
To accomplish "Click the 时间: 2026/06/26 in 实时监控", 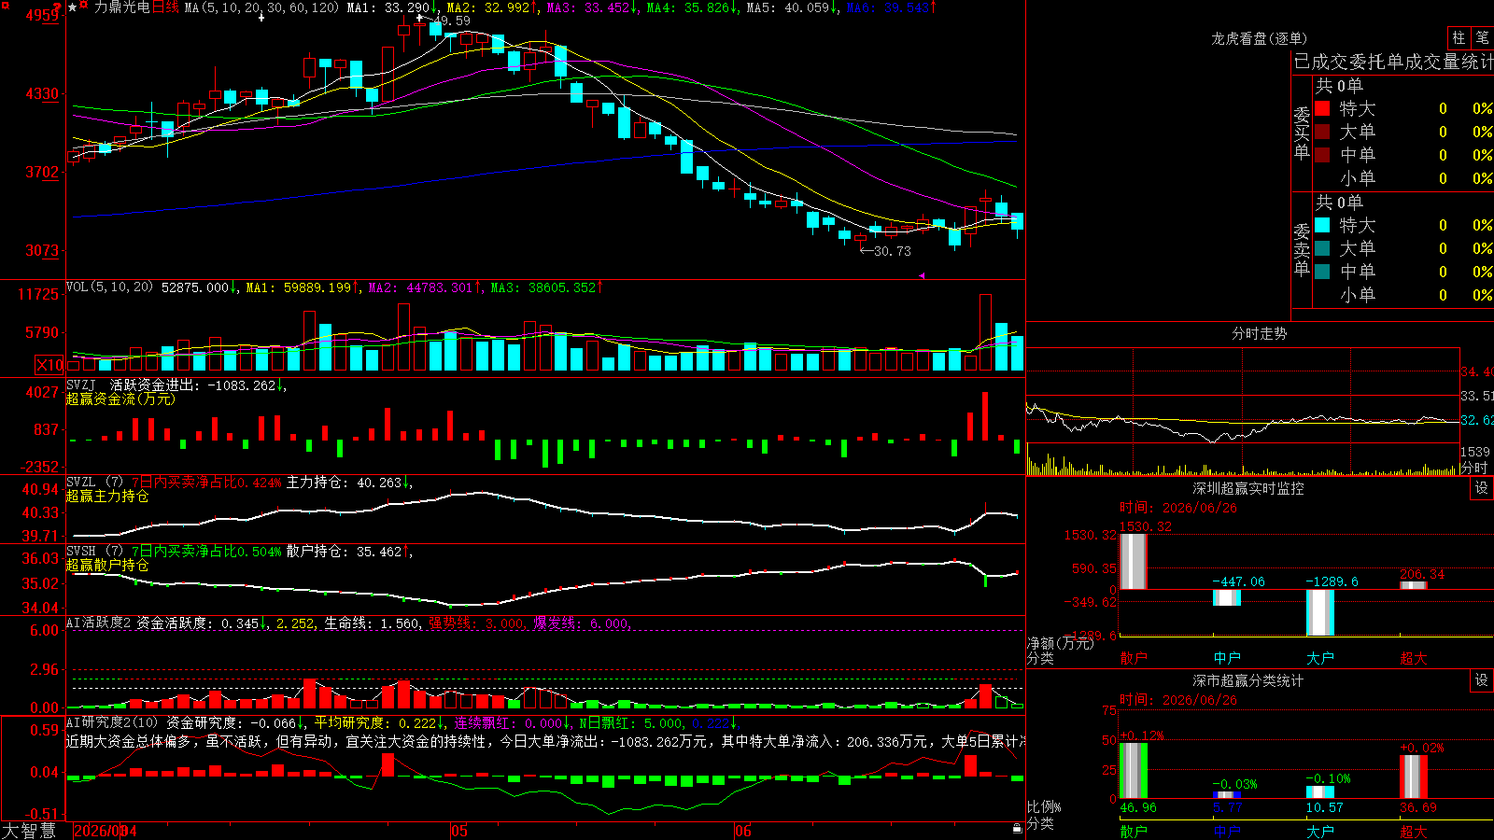I will 1178,508.
